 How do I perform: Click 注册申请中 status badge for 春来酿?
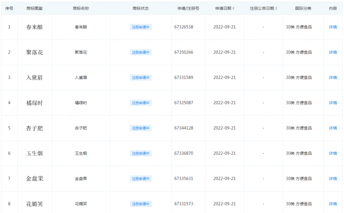coord(141,27)
